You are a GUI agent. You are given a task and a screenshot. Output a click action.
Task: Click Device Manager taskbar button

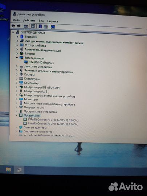click(x=19, y=170)
